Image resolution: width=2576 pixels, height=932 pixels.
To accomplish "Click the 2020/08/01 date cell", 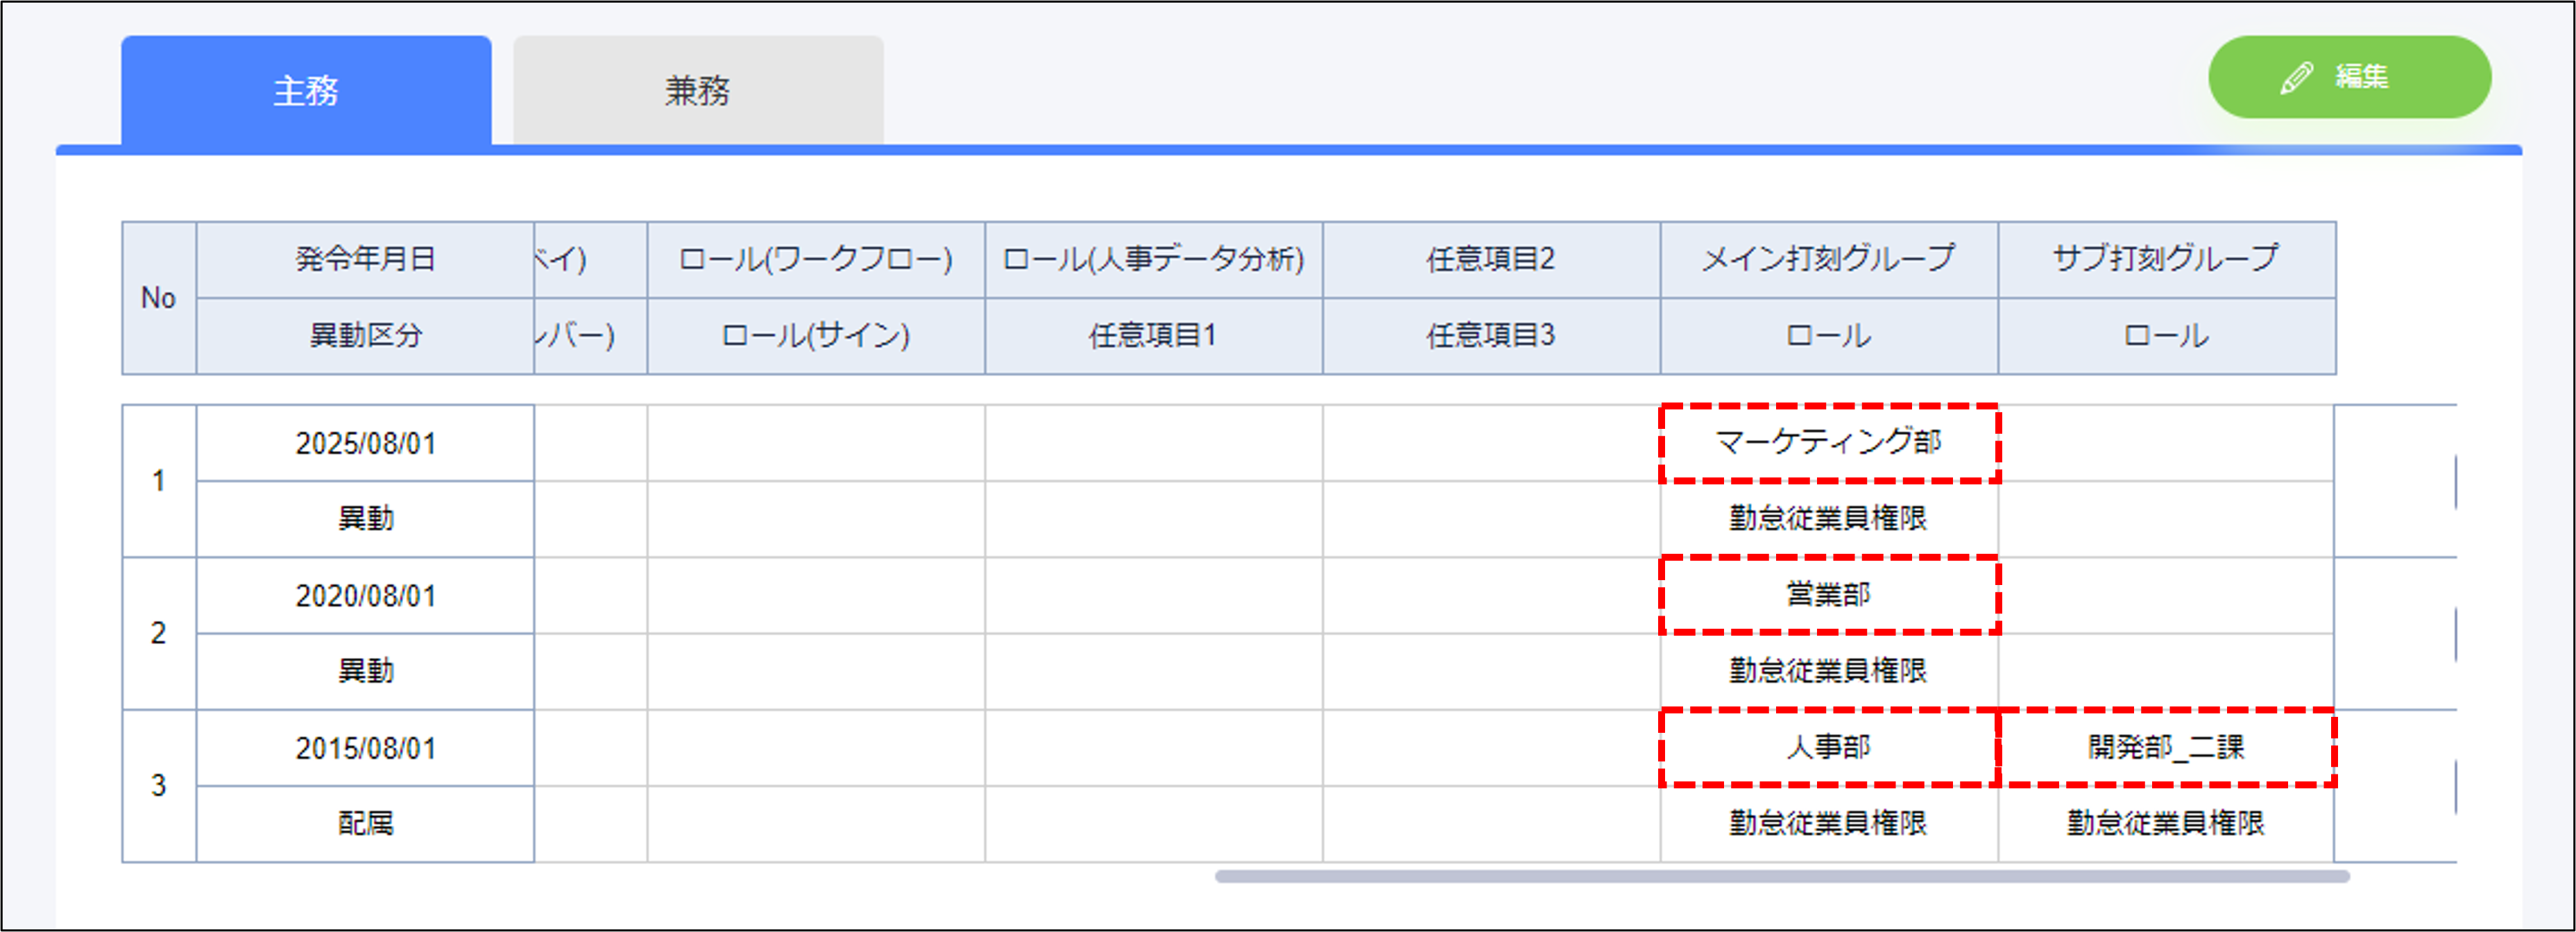I will point(365,596).
